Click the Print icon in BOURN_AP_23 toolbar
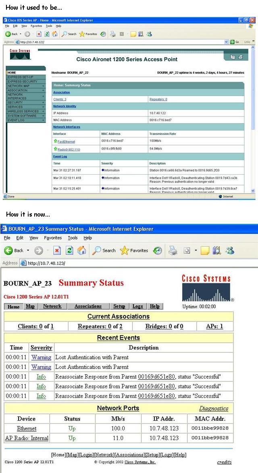The height and width of the screenshot is (473, 258). (173, 250)
